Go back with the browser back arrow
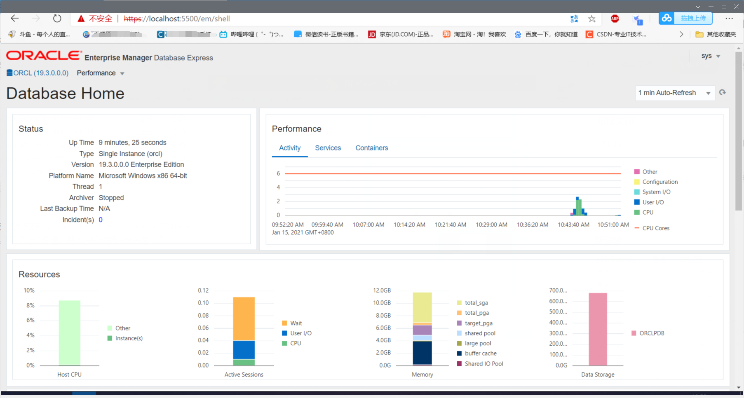 pos(15,19)
